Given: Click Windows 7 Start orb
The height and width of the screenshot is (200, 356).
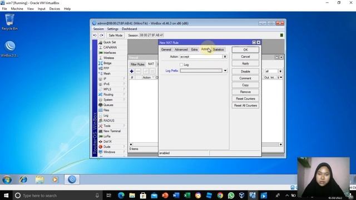Looking at the screenshot, I should tap(7, 179).
